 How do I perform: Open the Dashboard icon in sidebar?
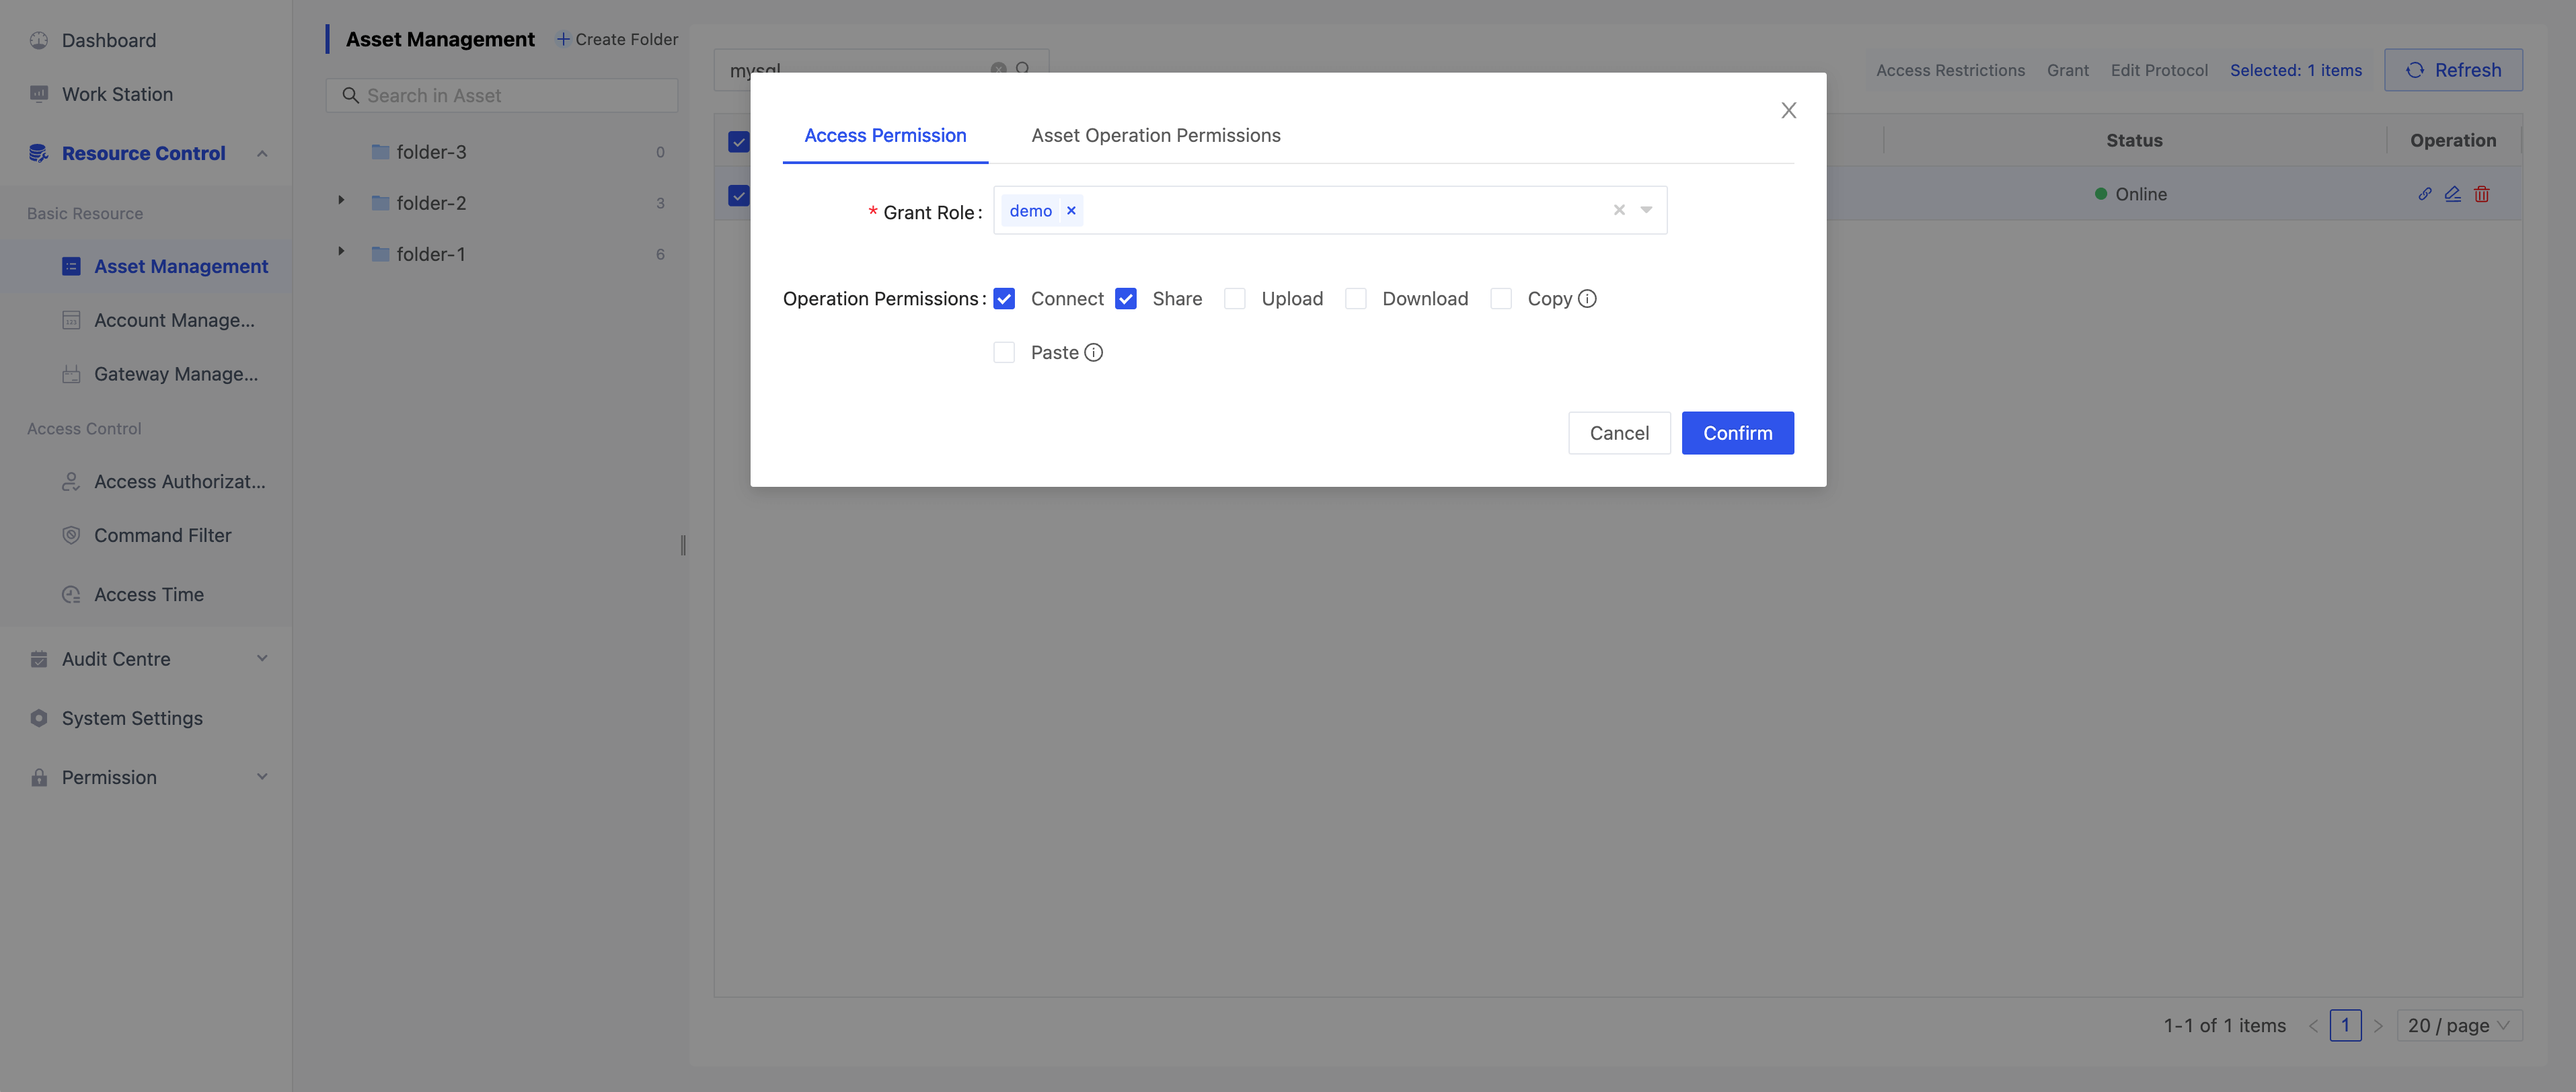click(x=39, y=40)
